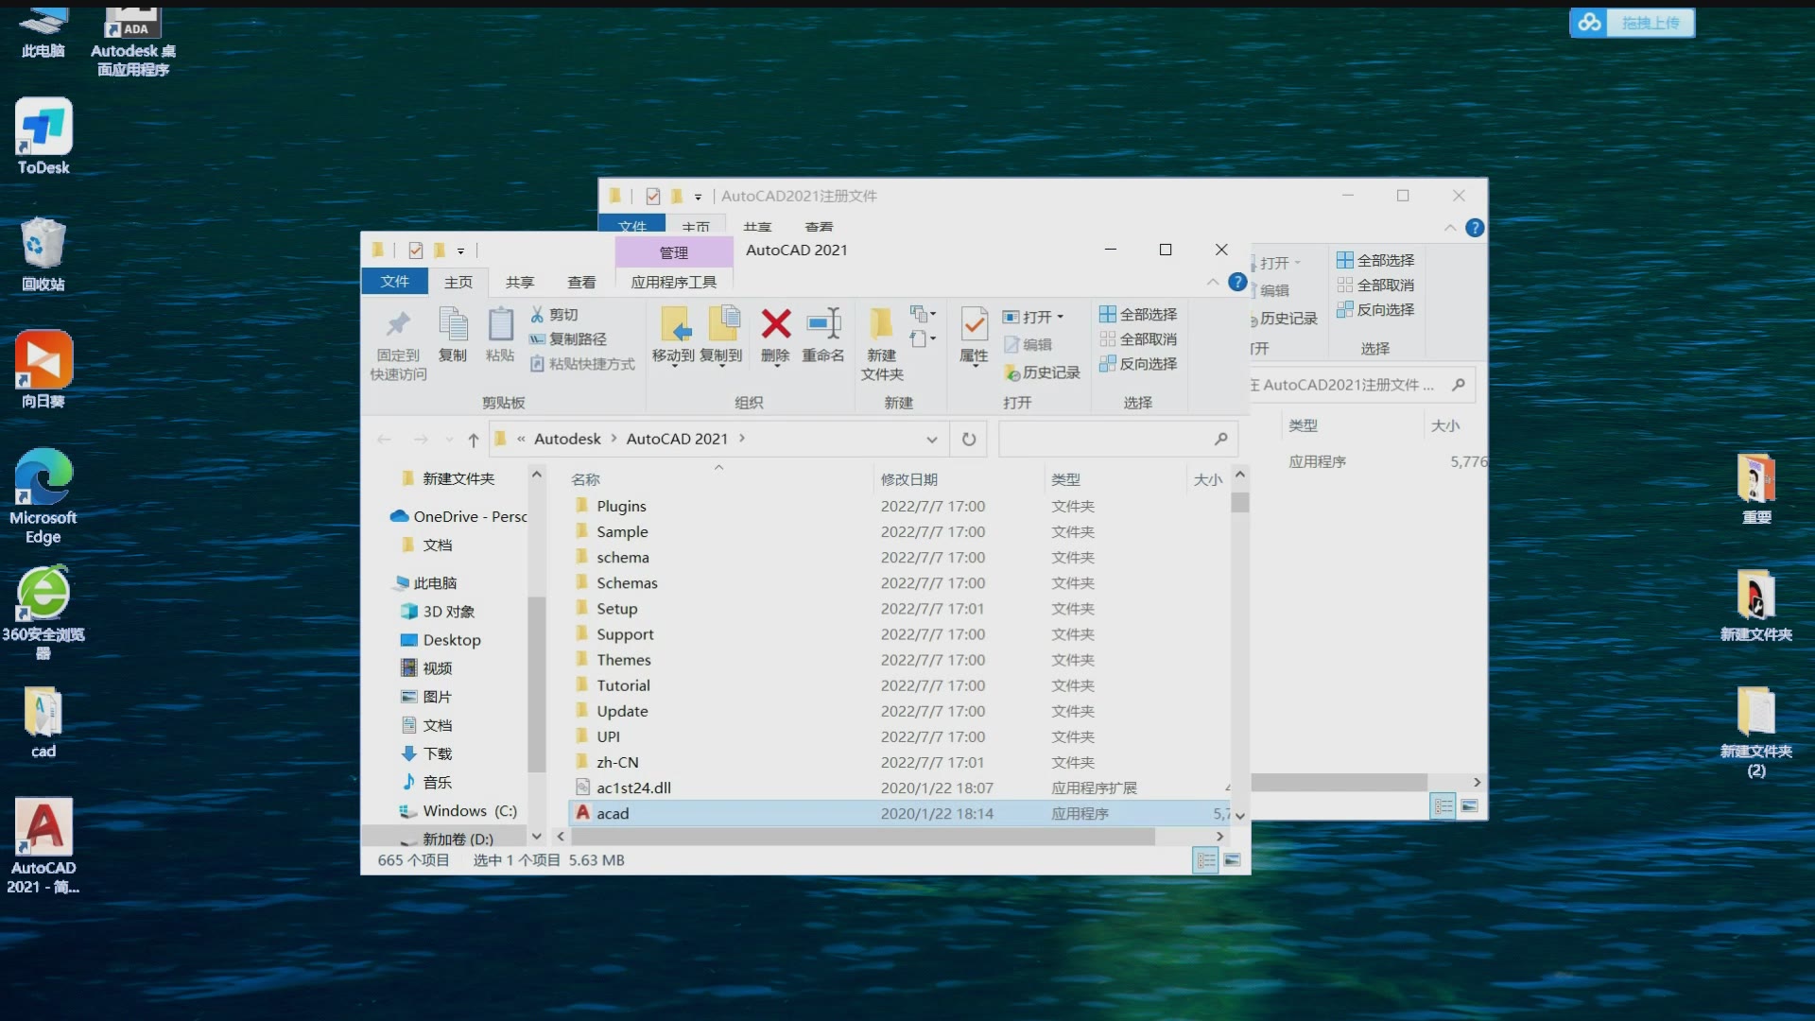Open the 打开 dropdown arrow in ribbon
The height and width of the screenshot is (1021, 1815).
point(1061,318)
